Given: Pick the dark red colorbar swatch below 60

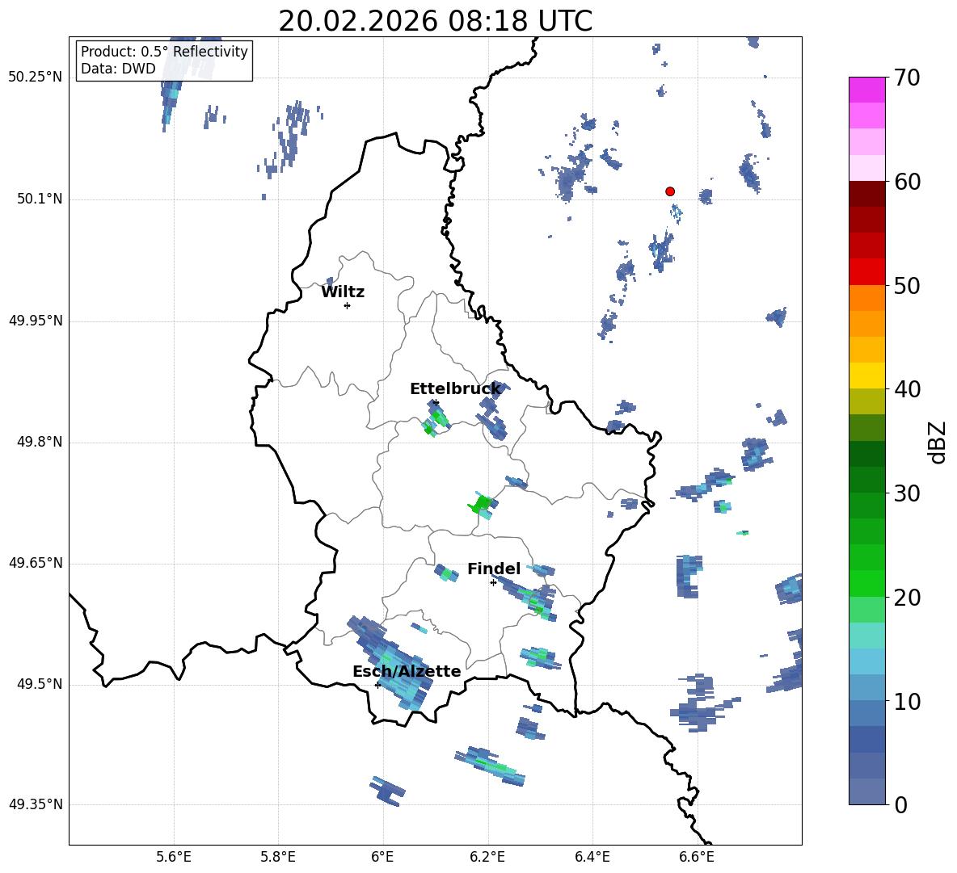Looking at the screenshot, I should (867, 194).
